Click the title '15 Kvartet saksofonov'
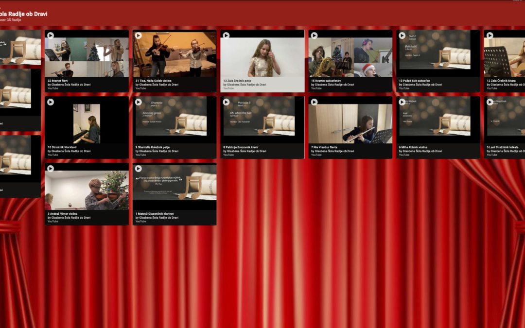This screenshot has height=328, width=525. [326, 81]
